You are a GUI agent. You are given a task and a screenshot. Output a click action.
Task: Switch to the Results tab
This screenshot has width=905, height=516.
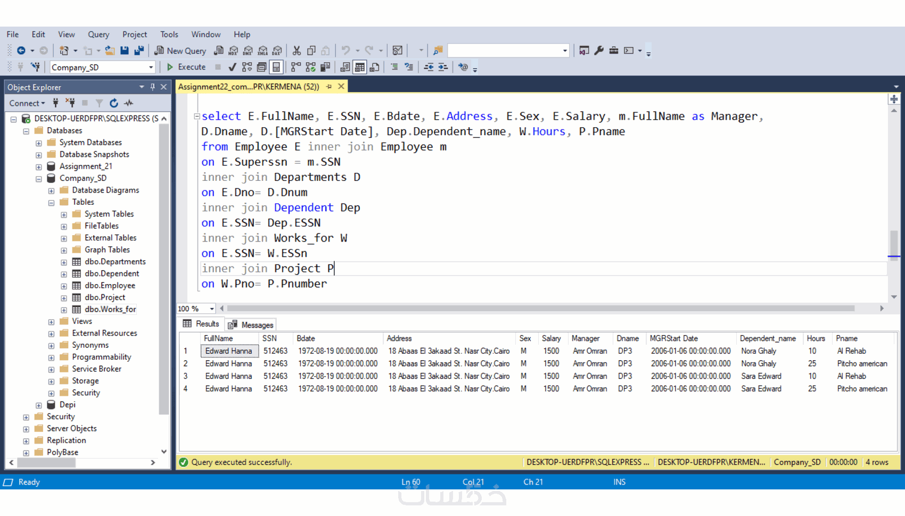coord(201,324)
